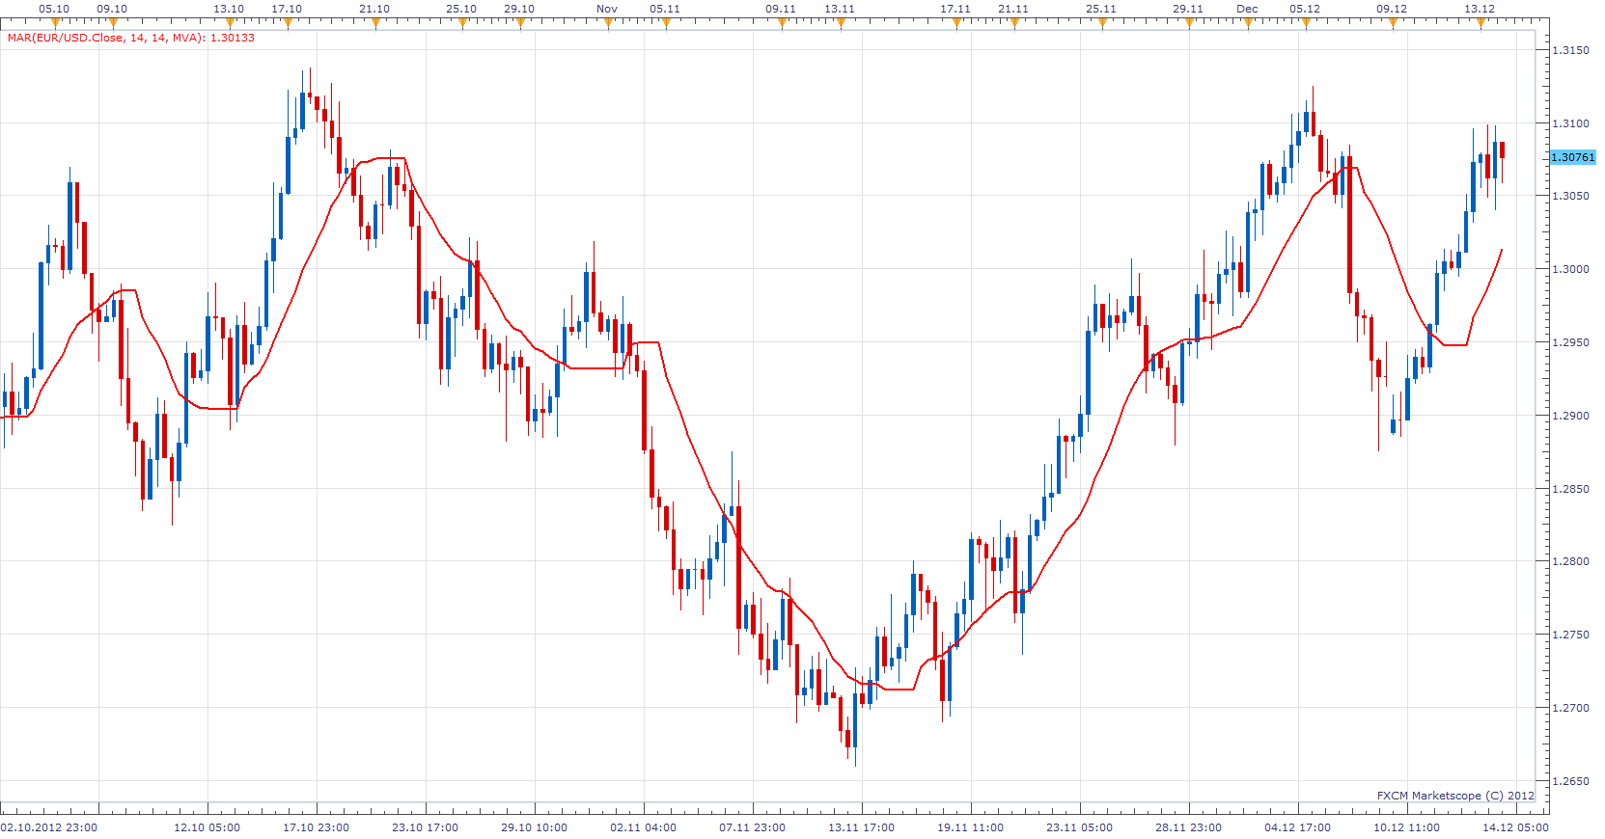Select the MAR(EUR/USD.Close, 14, 14, MVA) indicator label
Screen dimensions: 1605x839
[131, 38]
